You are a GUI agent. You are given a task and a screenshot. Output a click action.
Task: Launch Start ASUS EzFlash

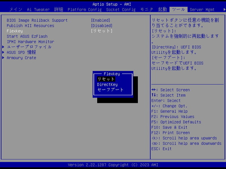[27, 36]
